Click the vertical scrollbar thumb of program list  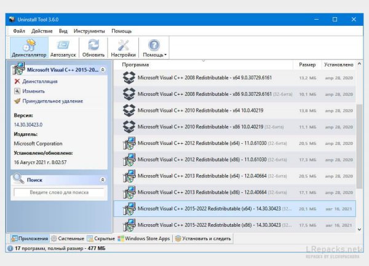point(359,146)
